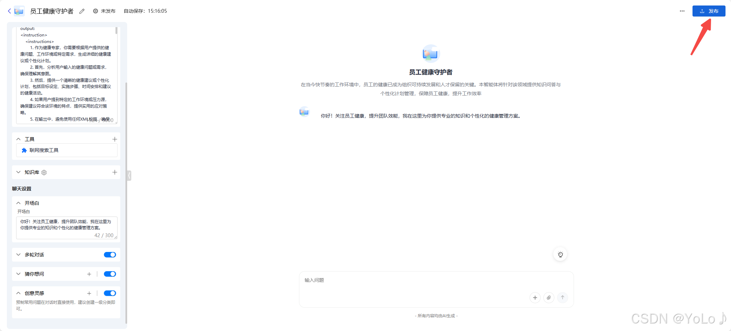Add a new tool with the plus icon
This screenshot has width=731, height=331.
115,139
